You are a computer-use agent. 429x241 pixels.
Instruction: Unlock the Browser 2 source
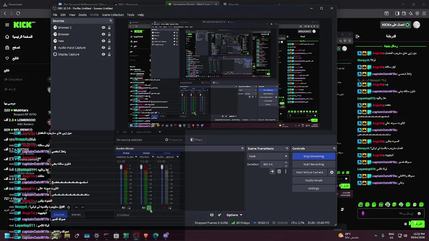pos(109,27)
